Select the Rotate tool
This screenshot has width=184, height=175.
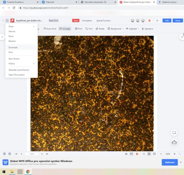(x=100, y=29)
